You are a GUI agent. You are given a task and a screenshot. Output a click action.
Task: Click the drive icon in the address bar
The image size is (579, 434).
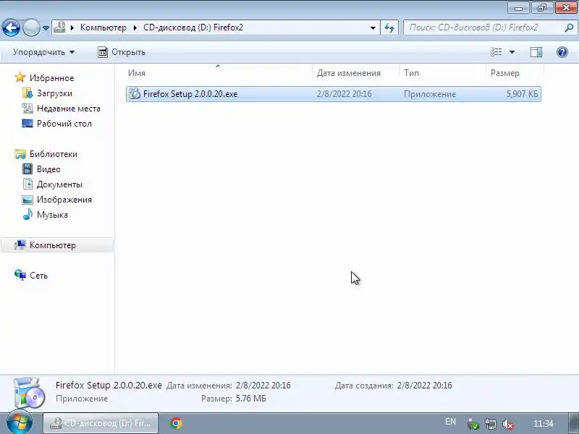click(59, 27)
